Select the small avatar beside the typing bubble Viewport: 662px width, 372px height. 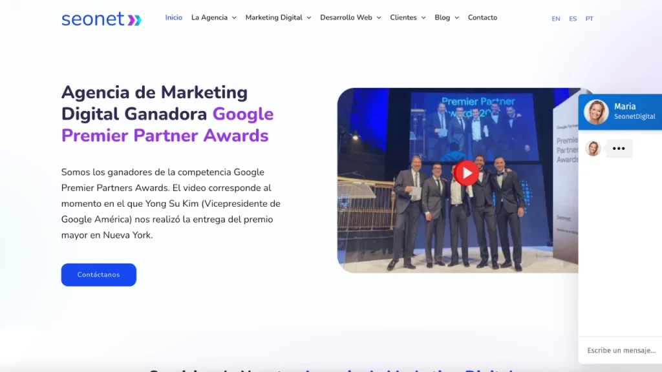[x=593, y=149]
